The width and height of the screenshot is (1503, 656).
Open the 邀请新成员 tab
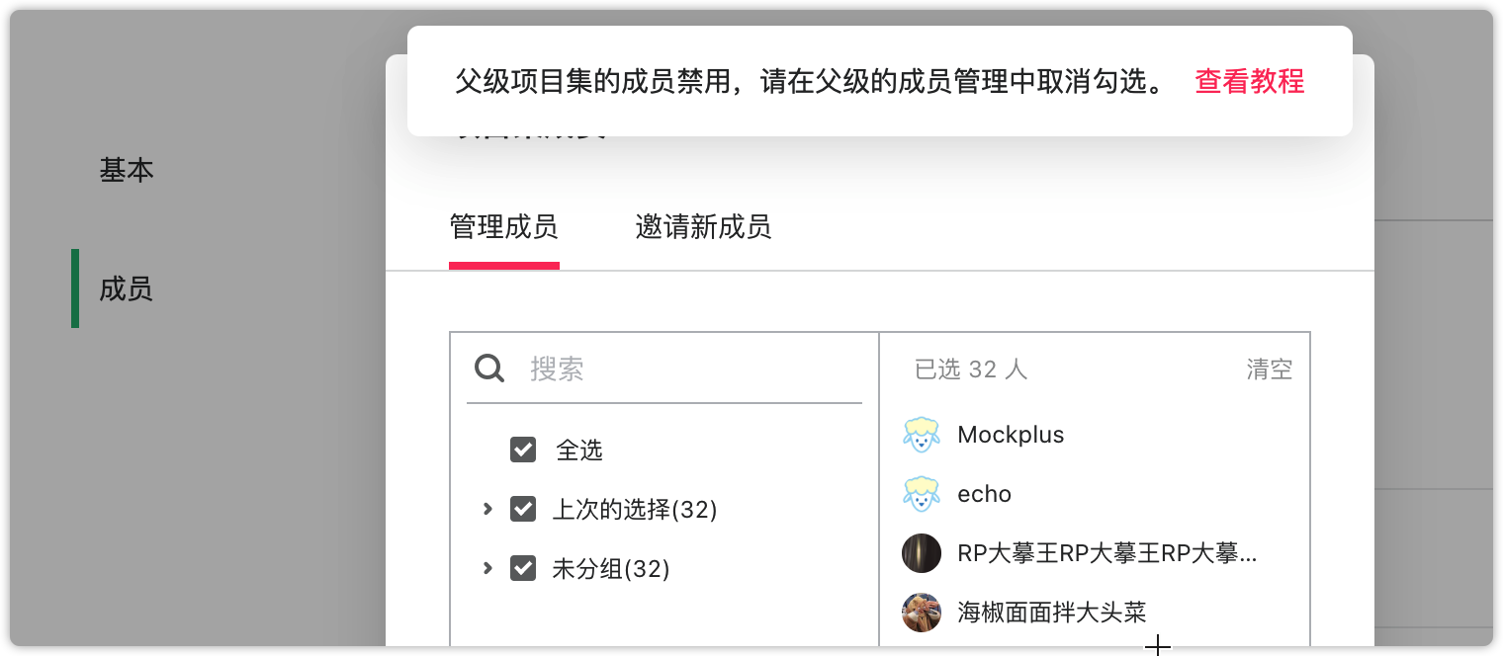click(x=703, y=228)
